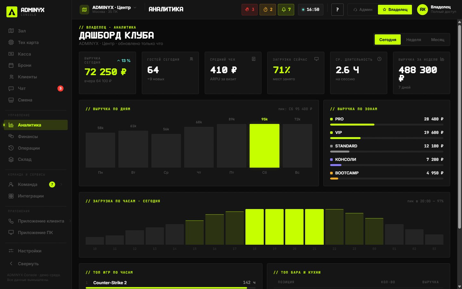Expand the Команда submenu chevron
Image resolution: width=462 pixels, height=289 pixels.
click(61, 184)
